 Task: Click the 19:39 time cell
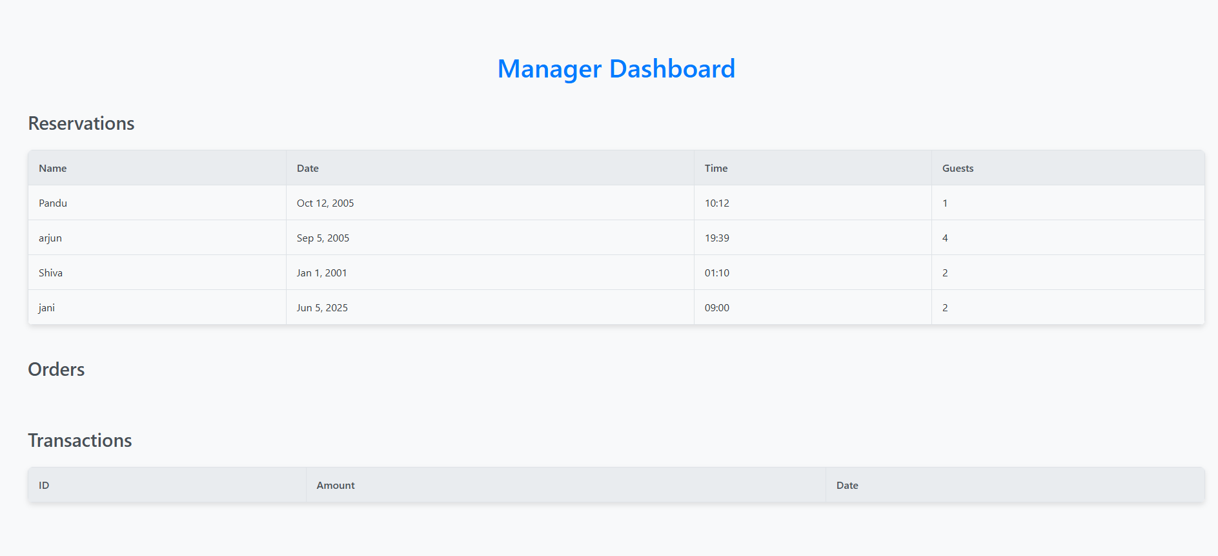716,238
